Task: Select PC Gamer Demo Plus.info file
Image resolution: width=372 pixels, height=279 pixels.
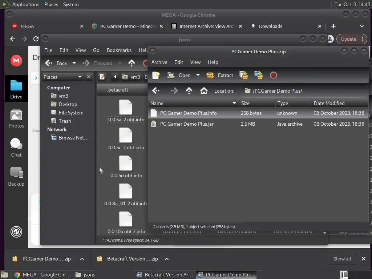Action: click(x=258, y=113)
